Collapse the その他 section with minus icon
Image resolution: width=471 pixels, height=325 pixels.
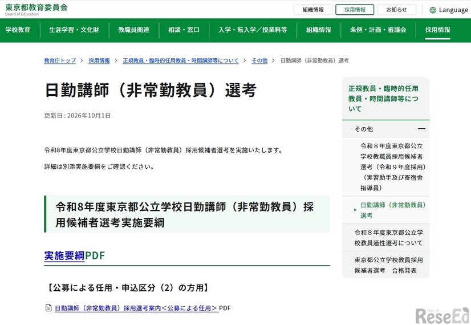click(x=421, y=129)
